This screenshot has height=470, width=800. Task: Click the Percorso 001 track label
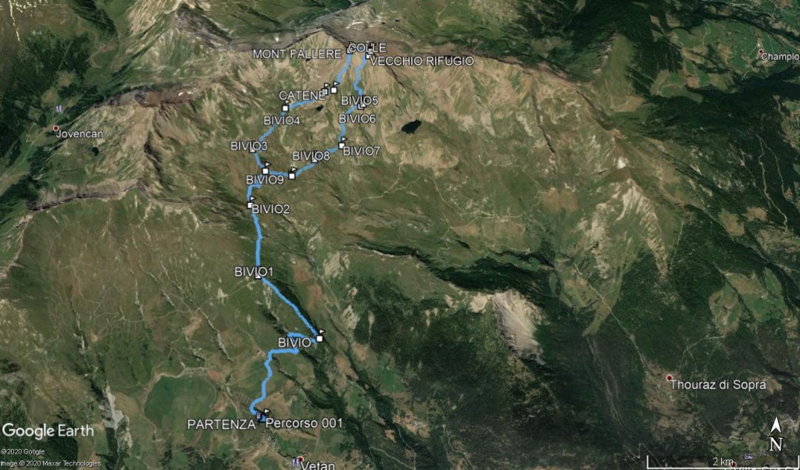pyautogui.click(x=304, y=423)
